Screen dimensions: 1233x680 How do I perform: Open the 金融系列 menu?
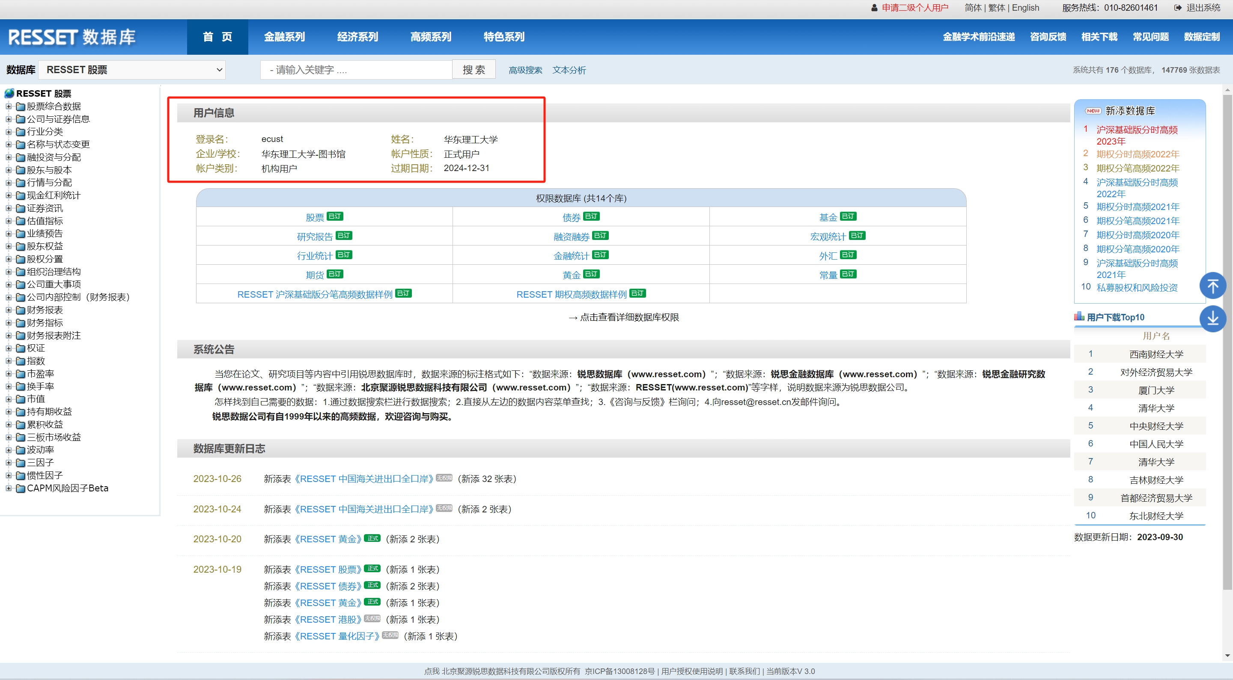click(x=284, y=37)
